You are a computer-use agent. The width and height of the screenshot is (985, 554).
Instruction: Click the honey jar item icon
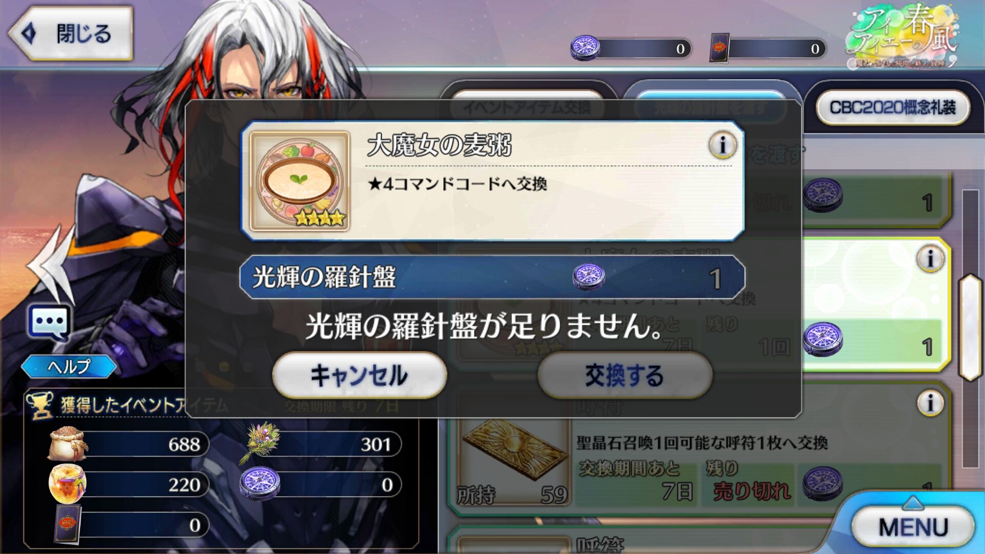[67, 484]
